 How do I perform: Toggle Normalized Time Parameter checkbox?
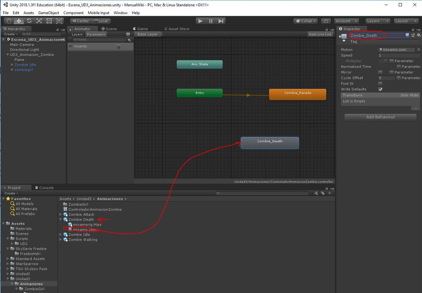click(x=399, y=66)
